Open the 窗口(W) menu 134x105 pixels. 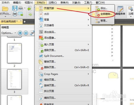click(x=100, y=3)
